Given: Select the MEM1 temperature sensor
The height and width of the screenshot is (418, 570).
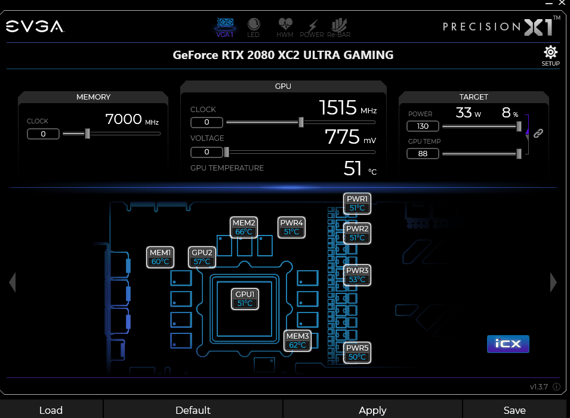Looking at the screenshot, I should click(160, 257).
